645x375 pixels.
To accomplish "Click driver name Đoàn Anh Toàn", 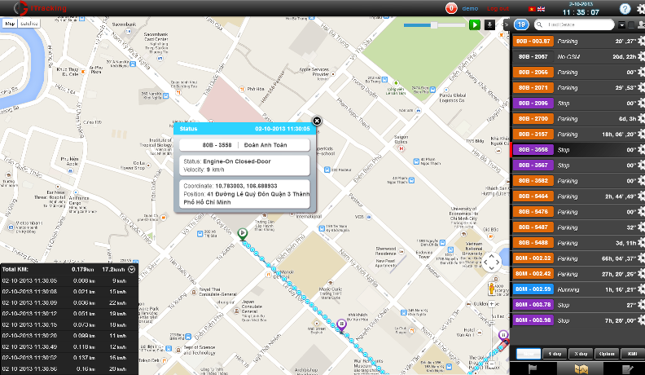I will click(x=265, y=145).
